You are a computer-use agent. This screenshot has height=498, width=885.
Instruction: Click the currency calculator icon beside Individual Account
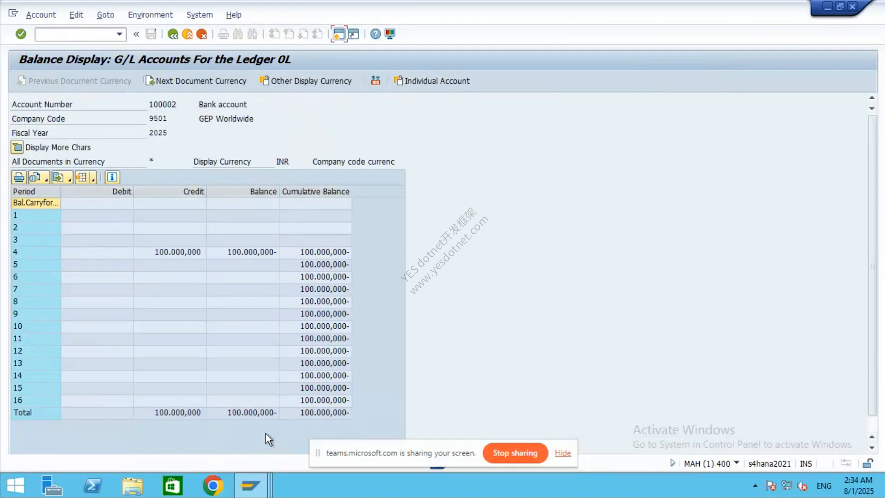(x=376, y=81)
